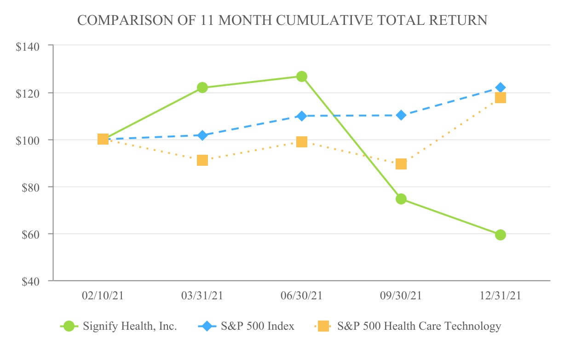
Task: Select Signify Health green point at 03/31/21
Action: point(202,87)
